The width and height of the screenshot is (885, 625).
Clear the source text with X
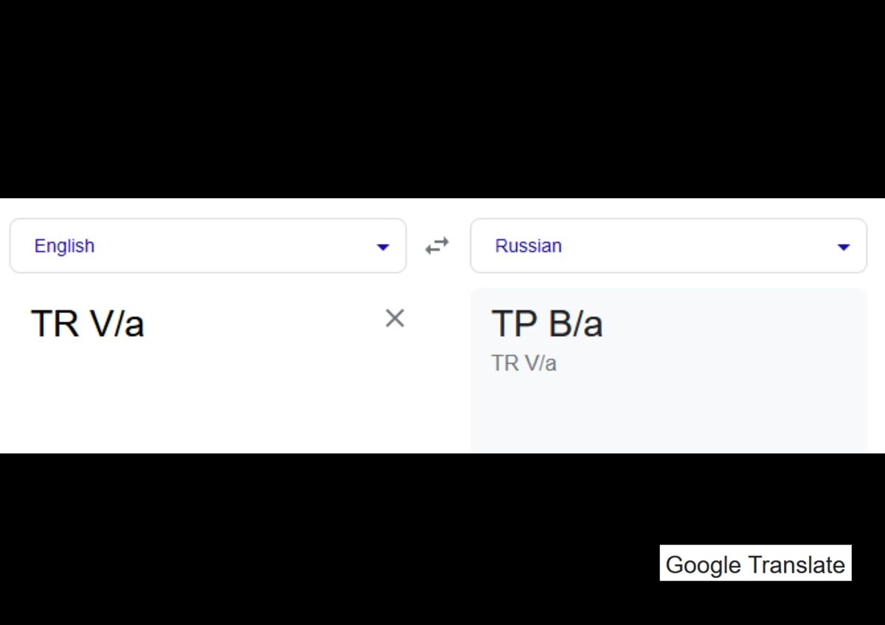coord(395,318)
